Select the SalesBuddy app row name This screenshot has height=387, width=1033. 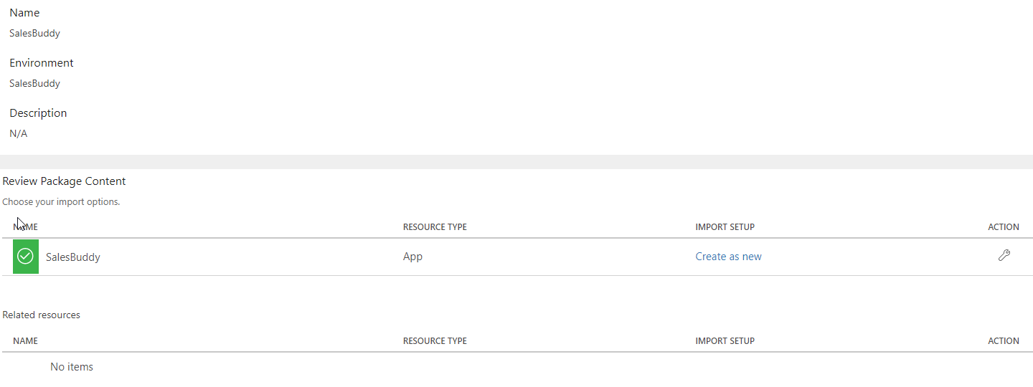[73, 257]
